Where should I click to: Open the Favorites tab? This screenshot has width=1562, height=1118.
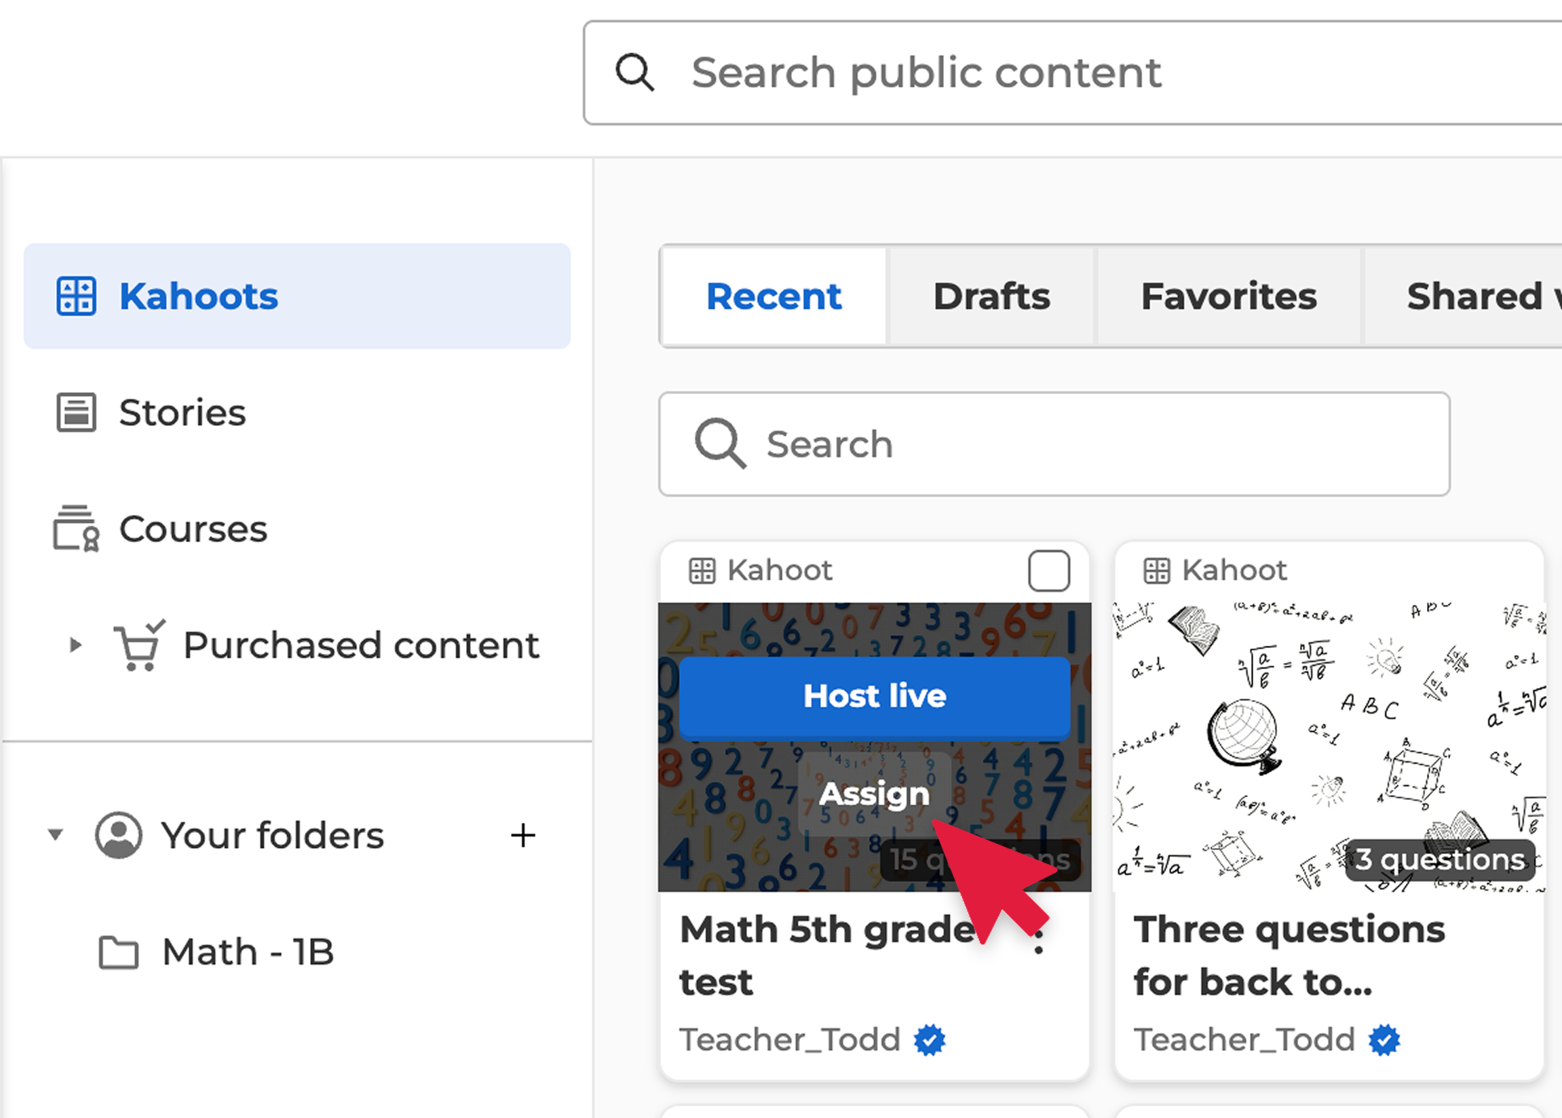pyautogui.click(x=1228, y=296)
